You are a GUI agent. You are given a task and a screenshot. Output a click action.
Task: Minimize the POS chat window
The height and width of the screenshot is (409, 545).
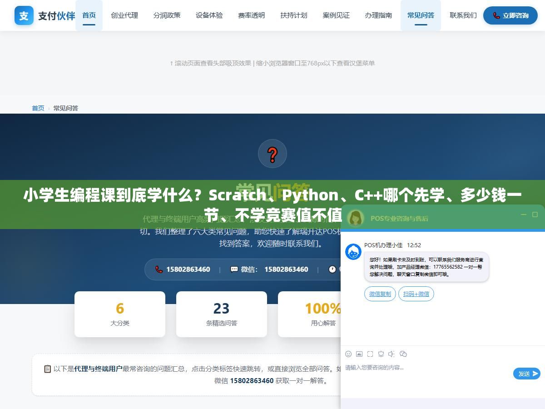click(x=524, y=214)
